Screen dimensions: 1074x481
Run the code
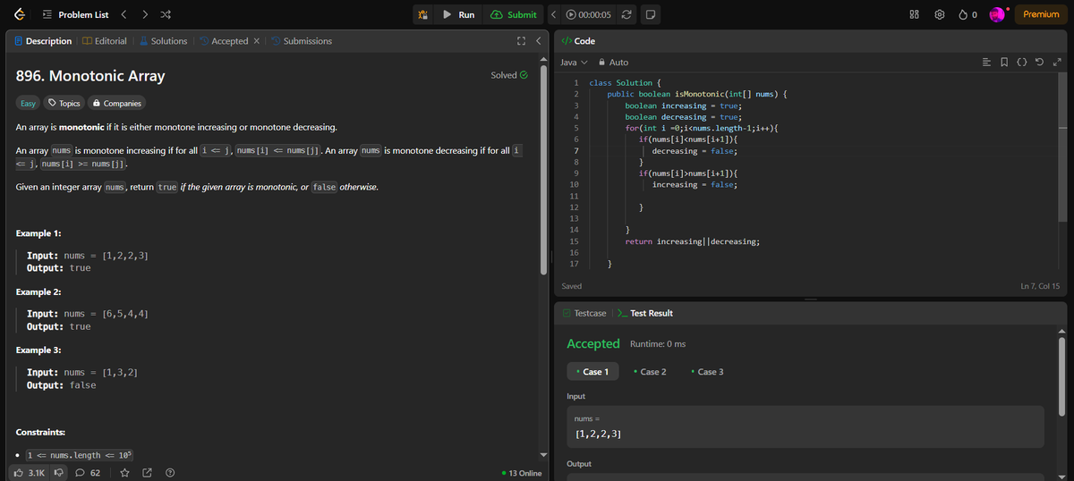click(459, 14)
